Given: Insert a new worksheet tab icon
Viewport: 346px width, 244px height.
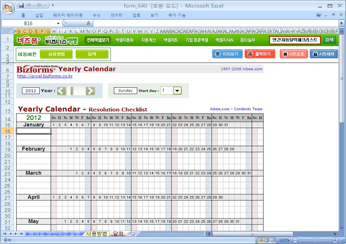Looking at the screenshot, I should click(132, 234).
